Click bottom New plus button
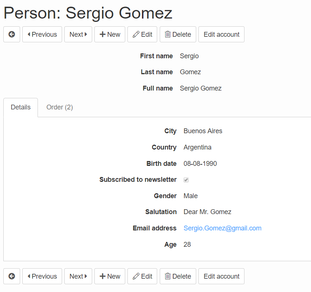The height and width of the screenshot is (292, 311). click(x=110, y=276)
